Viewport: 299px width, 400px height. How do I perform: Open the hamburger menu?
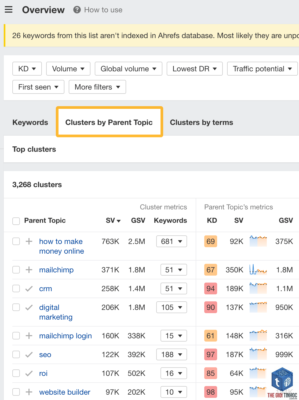click(x=9, y=10)
